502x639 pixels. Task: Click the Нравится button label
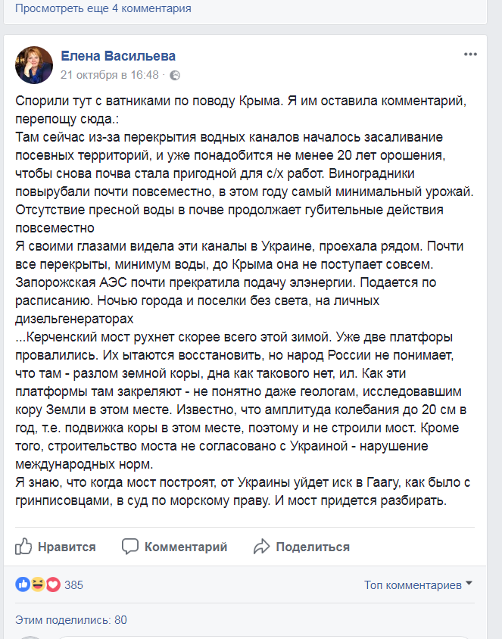click(67, 547)
